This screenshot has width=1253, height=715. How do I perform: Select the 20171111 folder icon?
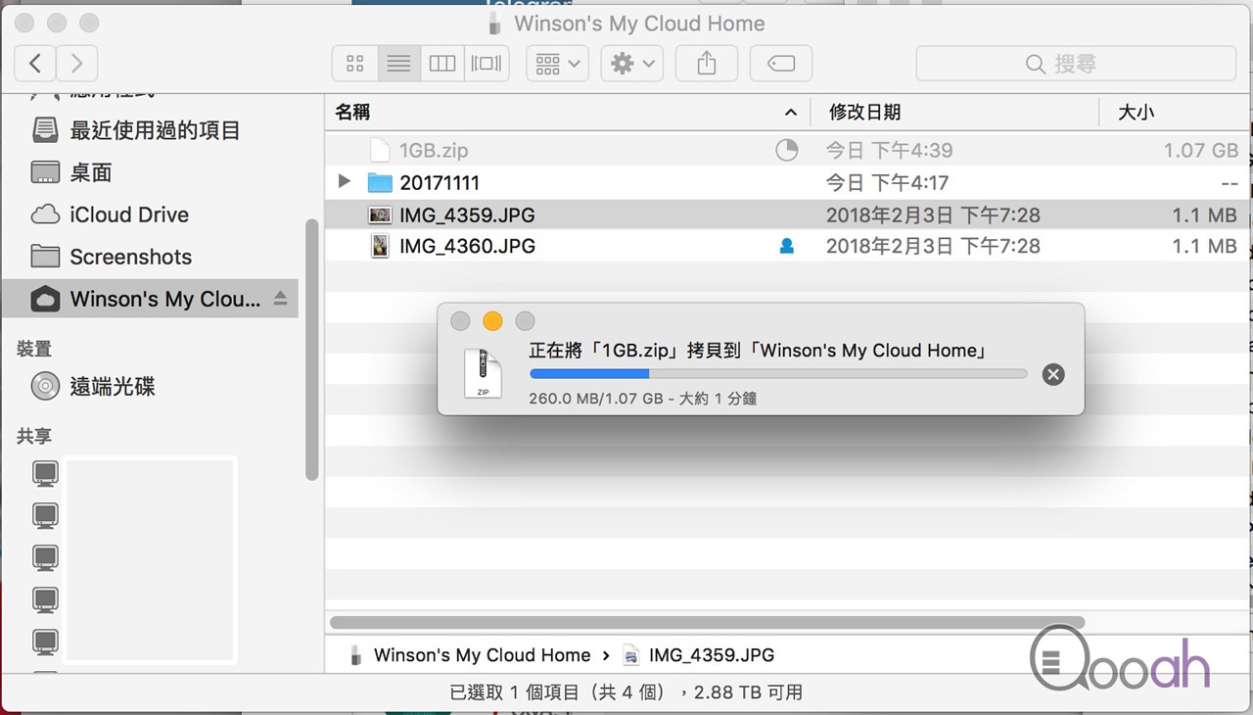380,182
